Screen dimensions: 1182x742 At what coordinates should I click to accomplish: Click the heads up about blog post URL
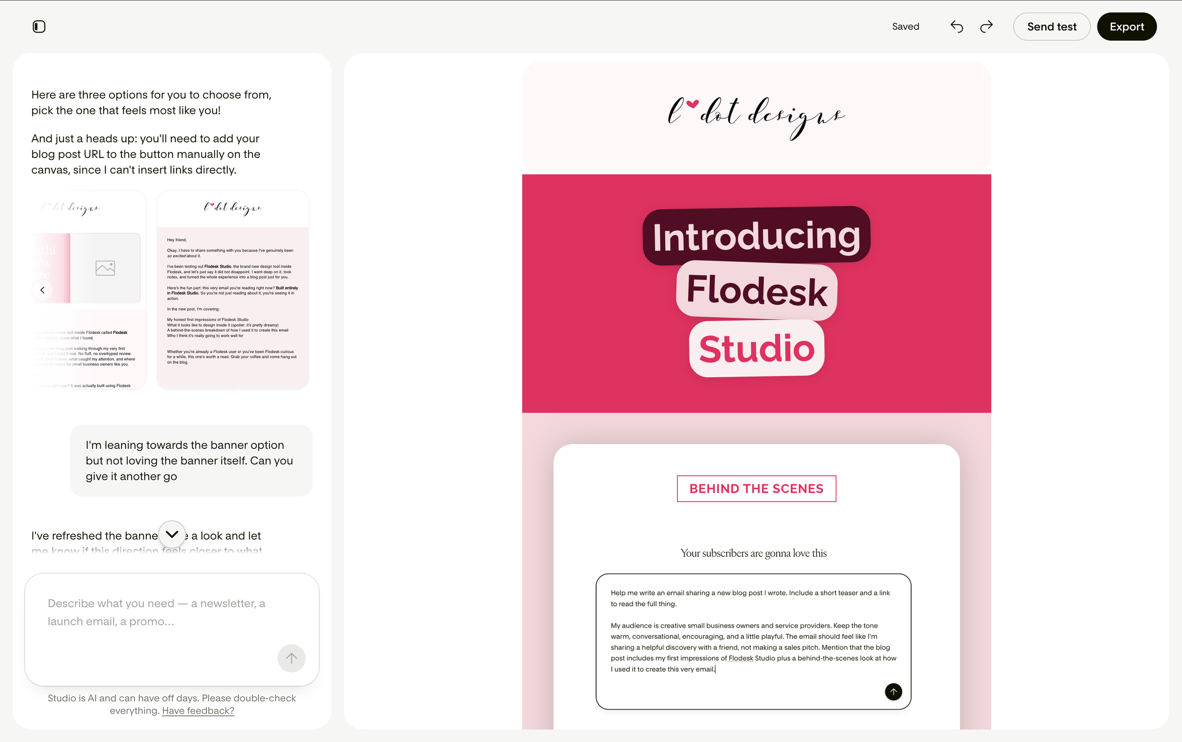coord(146,154)
